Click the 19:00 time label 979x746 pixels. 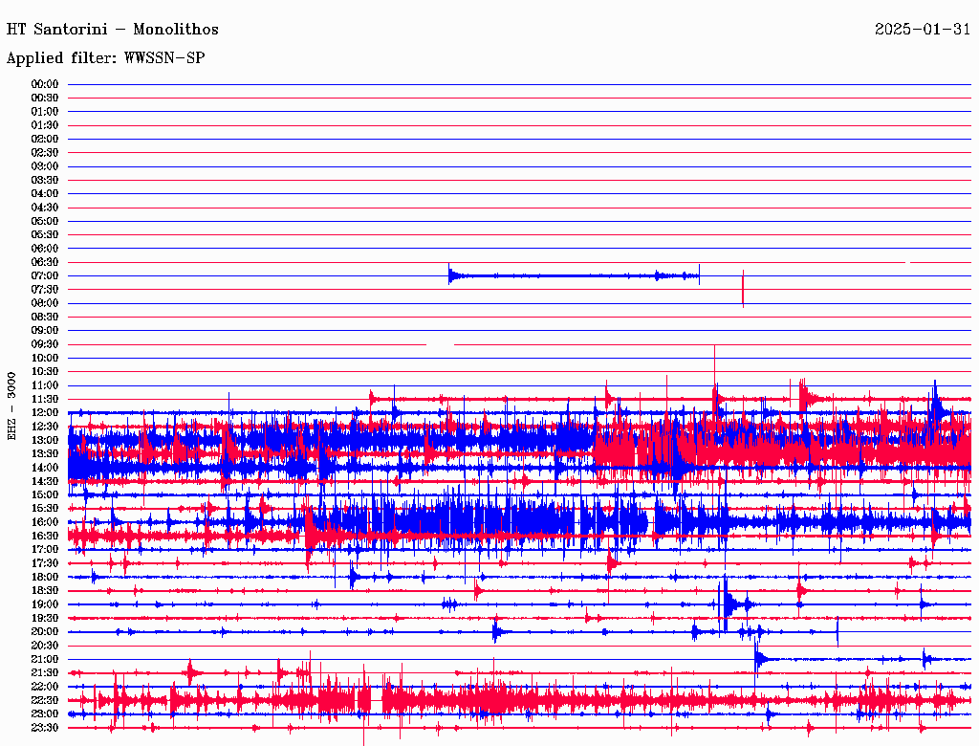point(45,604)
